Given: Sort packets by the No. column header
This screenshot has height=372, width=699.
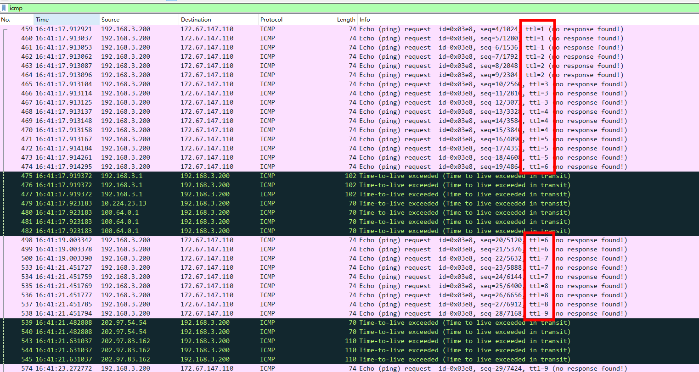Looking at the screenshot, I should [x=17, y=19].
